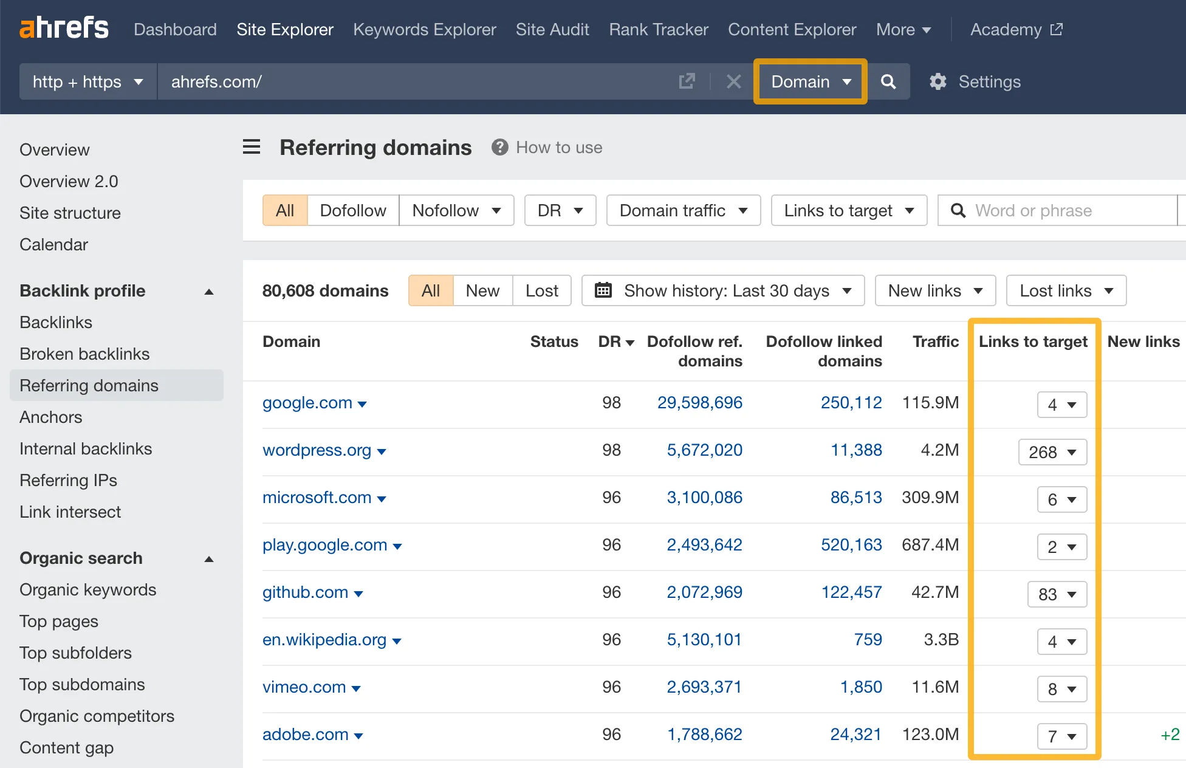The image size is (1186, 768).
Task: Open the Anchors report in sidebar
Action: [50, 417]
